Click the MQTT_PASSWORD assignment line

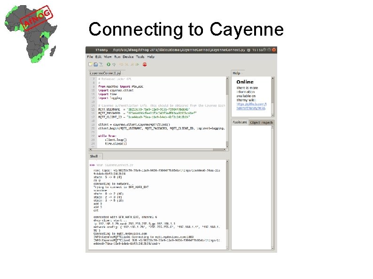point(147,113)
